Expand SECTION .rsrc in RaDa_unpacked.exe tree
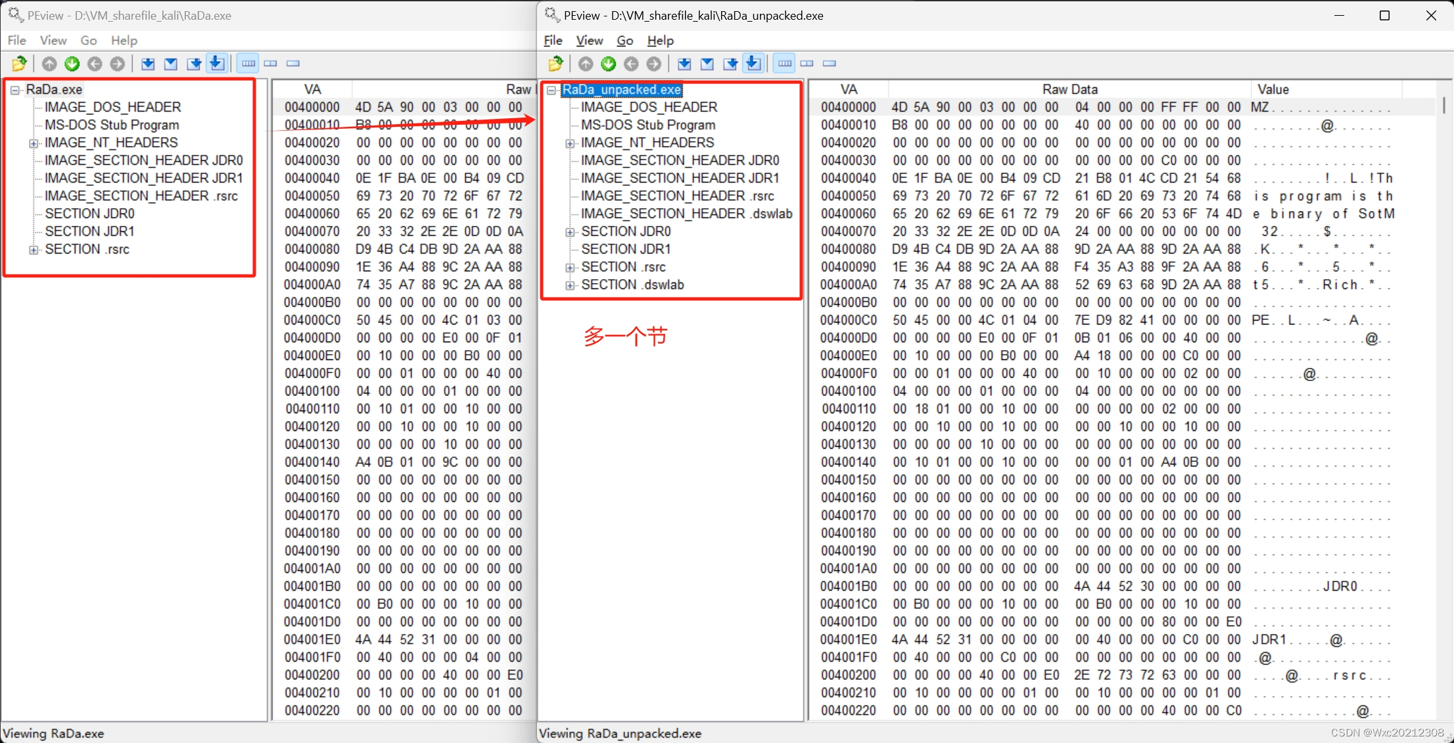This screenshot has width=1454, height=743. tap(570, 267)
